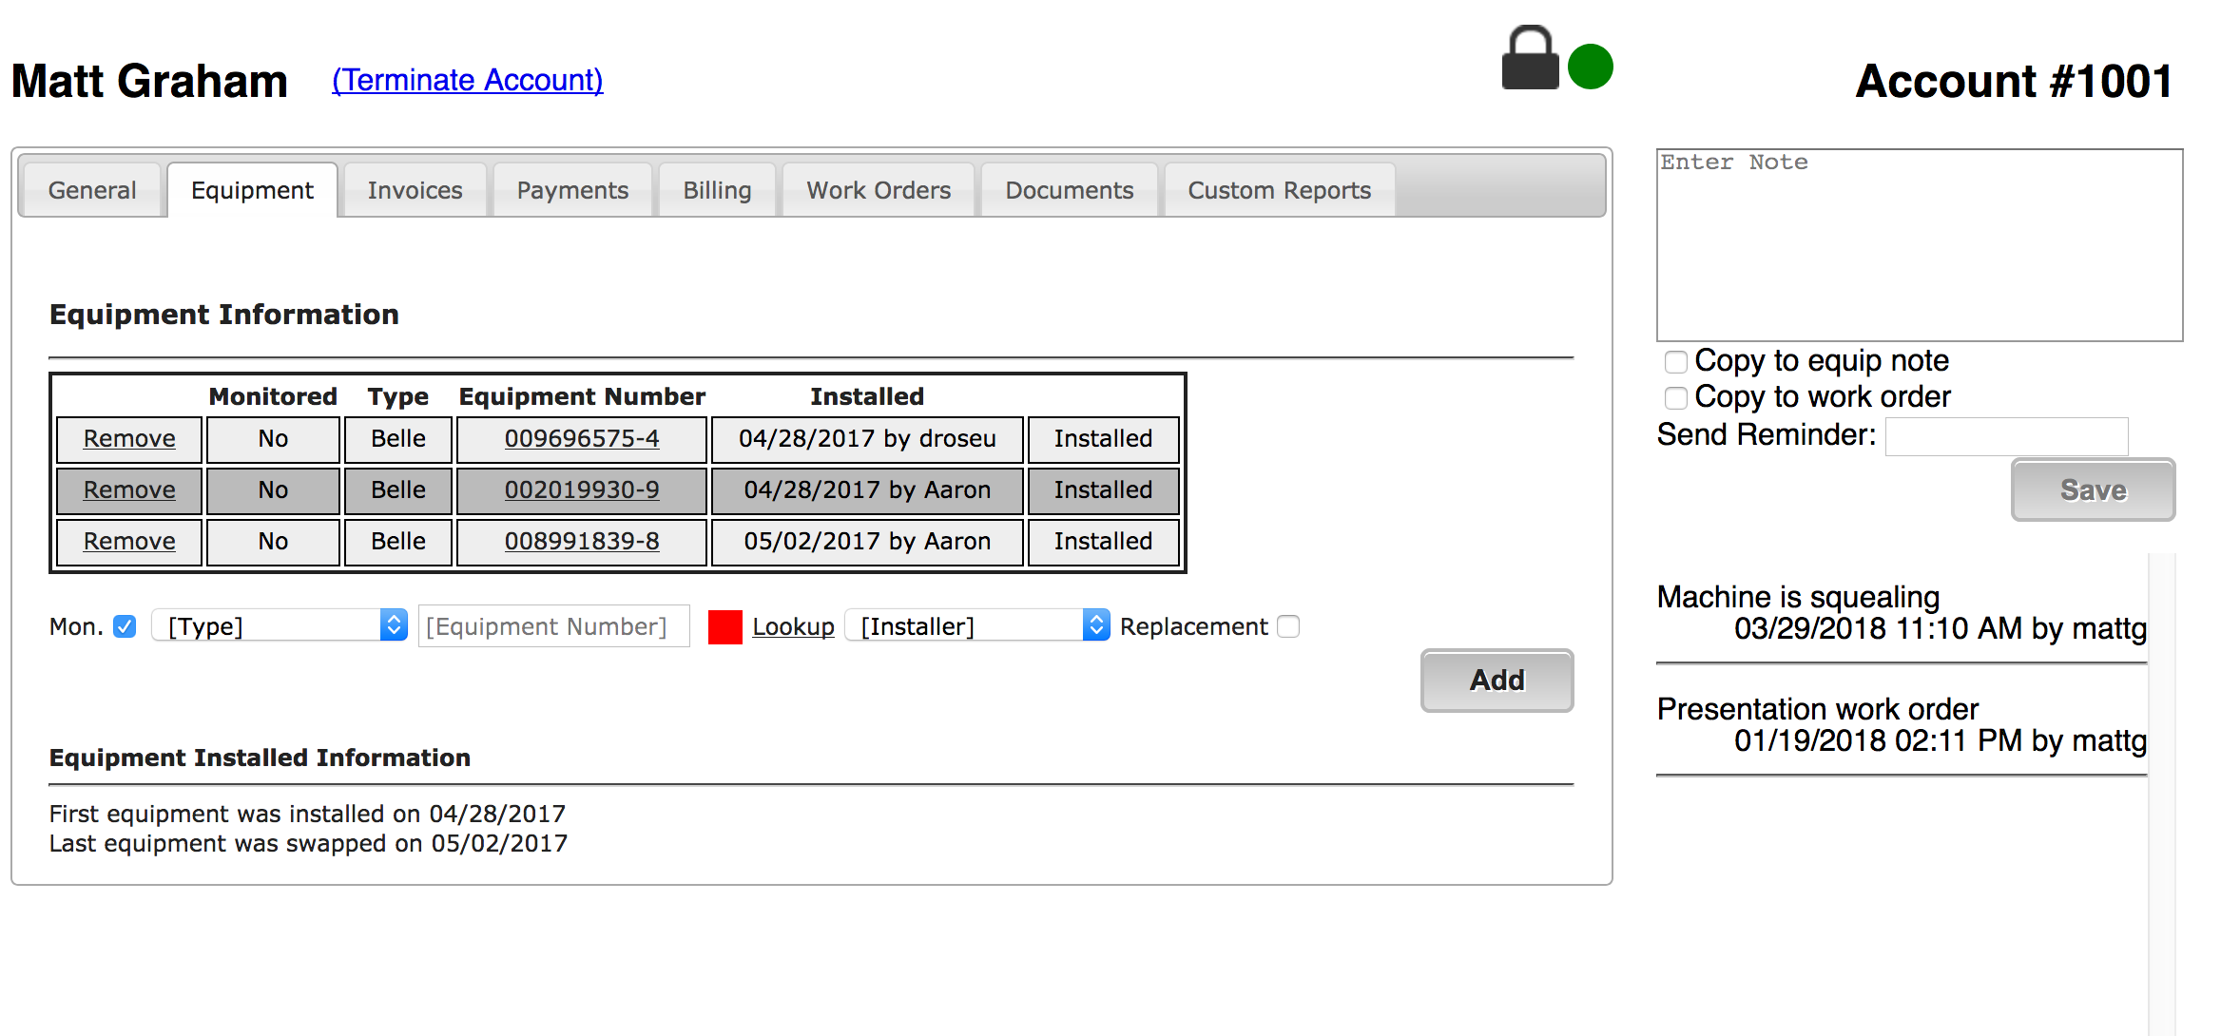Open the Documents tab

(1070, 190)
